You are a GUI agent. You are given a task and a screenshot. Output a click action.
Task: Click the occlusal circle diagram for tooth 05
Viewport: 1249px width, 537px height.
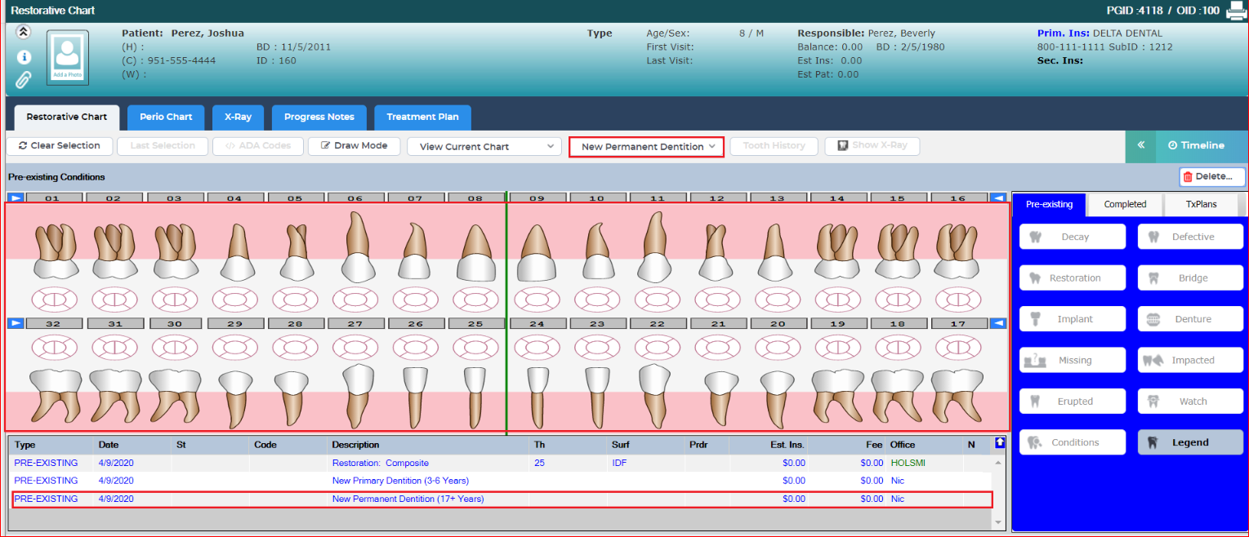pos(295,301)
